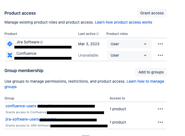Click info icon next to Last active

pos(98,34)
